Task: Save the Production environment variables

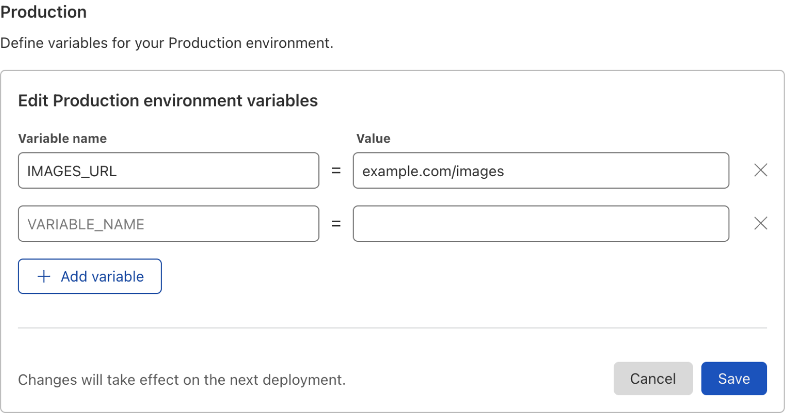Action: (733, 378)
